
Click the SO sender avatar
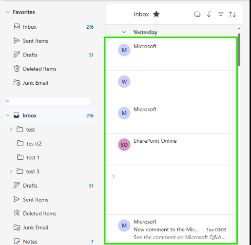124,145
